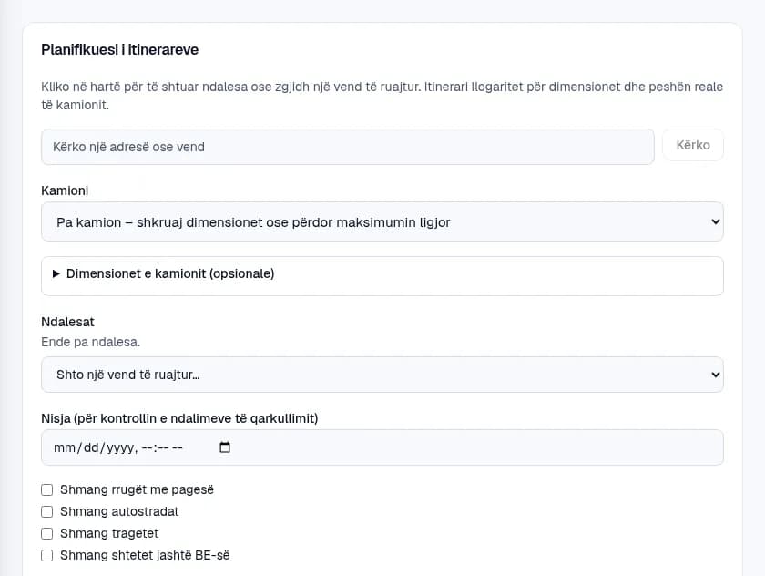Click the Ende pa ndalesa status text
This screenshot has height=576, width=765.
point(91,342)
